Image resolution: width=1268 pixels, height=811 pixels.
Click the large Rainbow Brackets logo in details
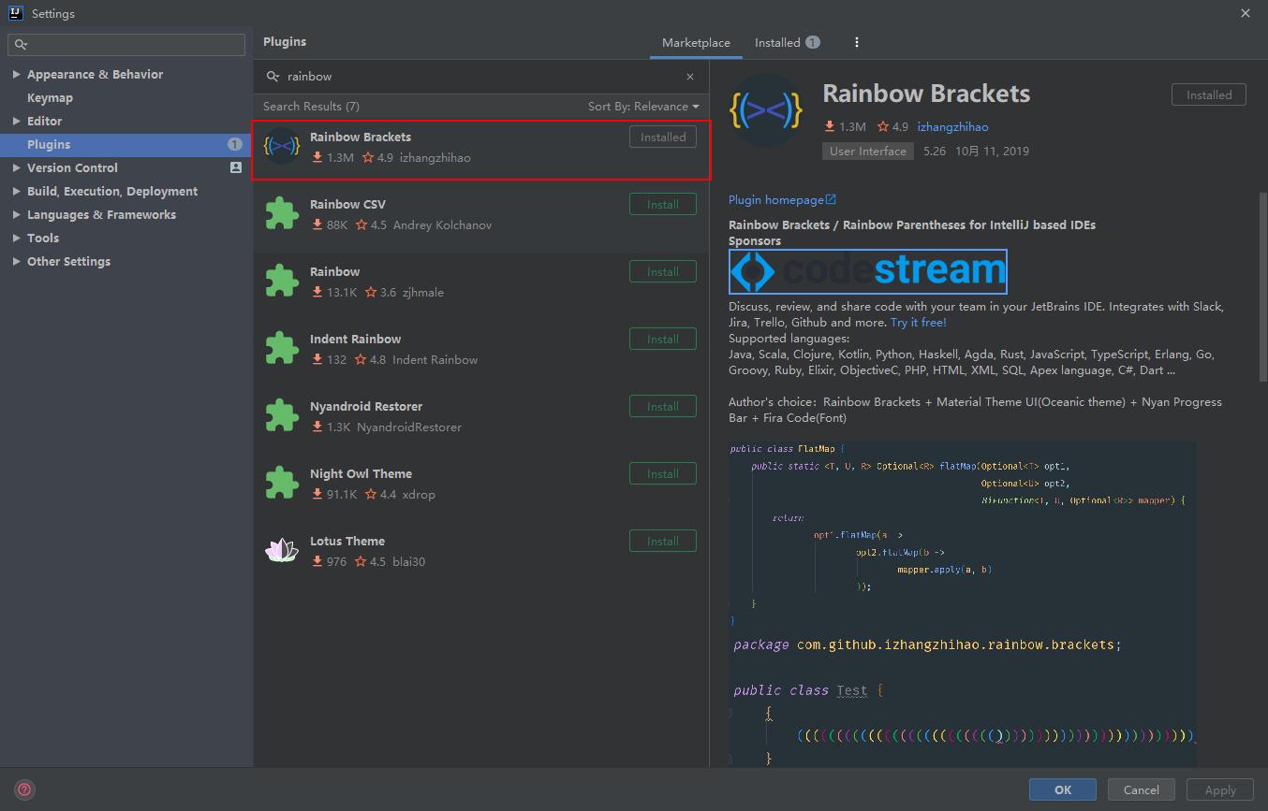(767, 111)
